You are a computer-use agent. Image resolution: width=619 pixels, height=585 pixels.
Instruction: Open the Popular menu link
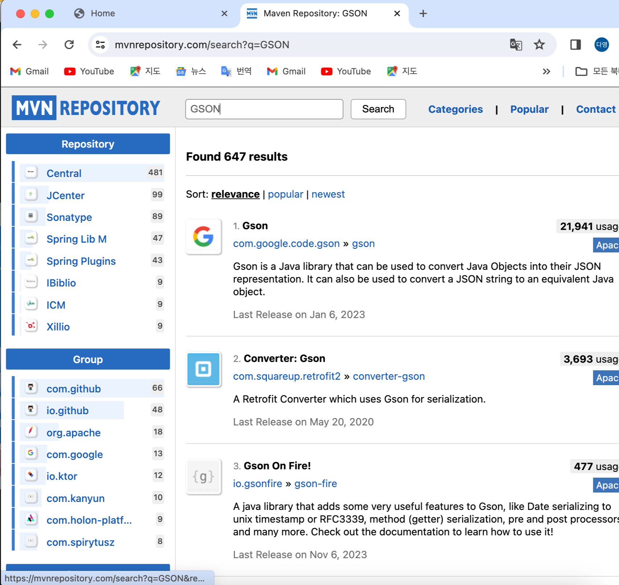click(x=529, y=109)
